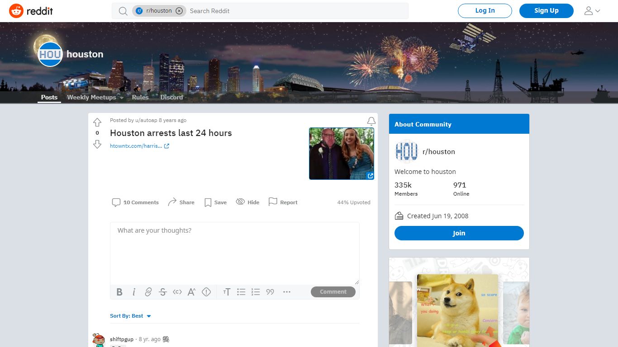Toggle italic formatting in comment editor

point(134,292)
